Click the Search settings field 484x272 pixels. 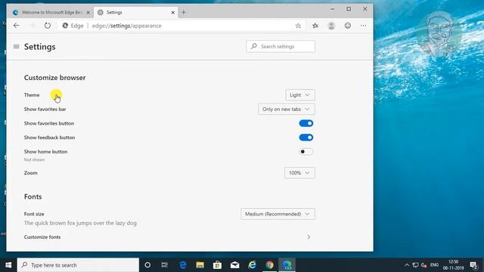click(x=281, y=46)
